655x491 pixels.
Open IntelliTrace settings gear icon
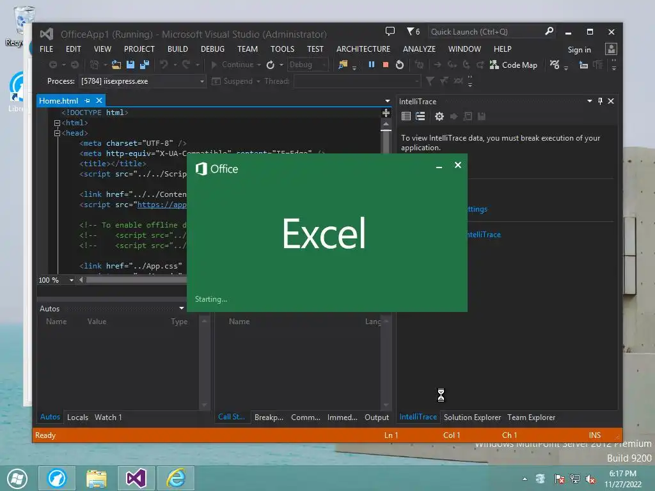[x=439, y=116]
